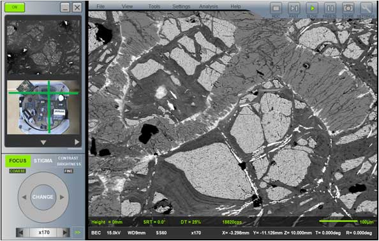379x241 pixels.
Task: Click the dial's left arrow
Action: [x=24, y=197]
